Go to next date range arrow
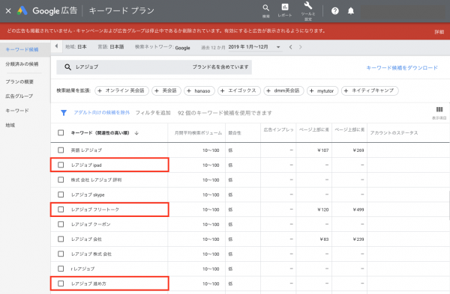450x294 pixels. (300, 47)
